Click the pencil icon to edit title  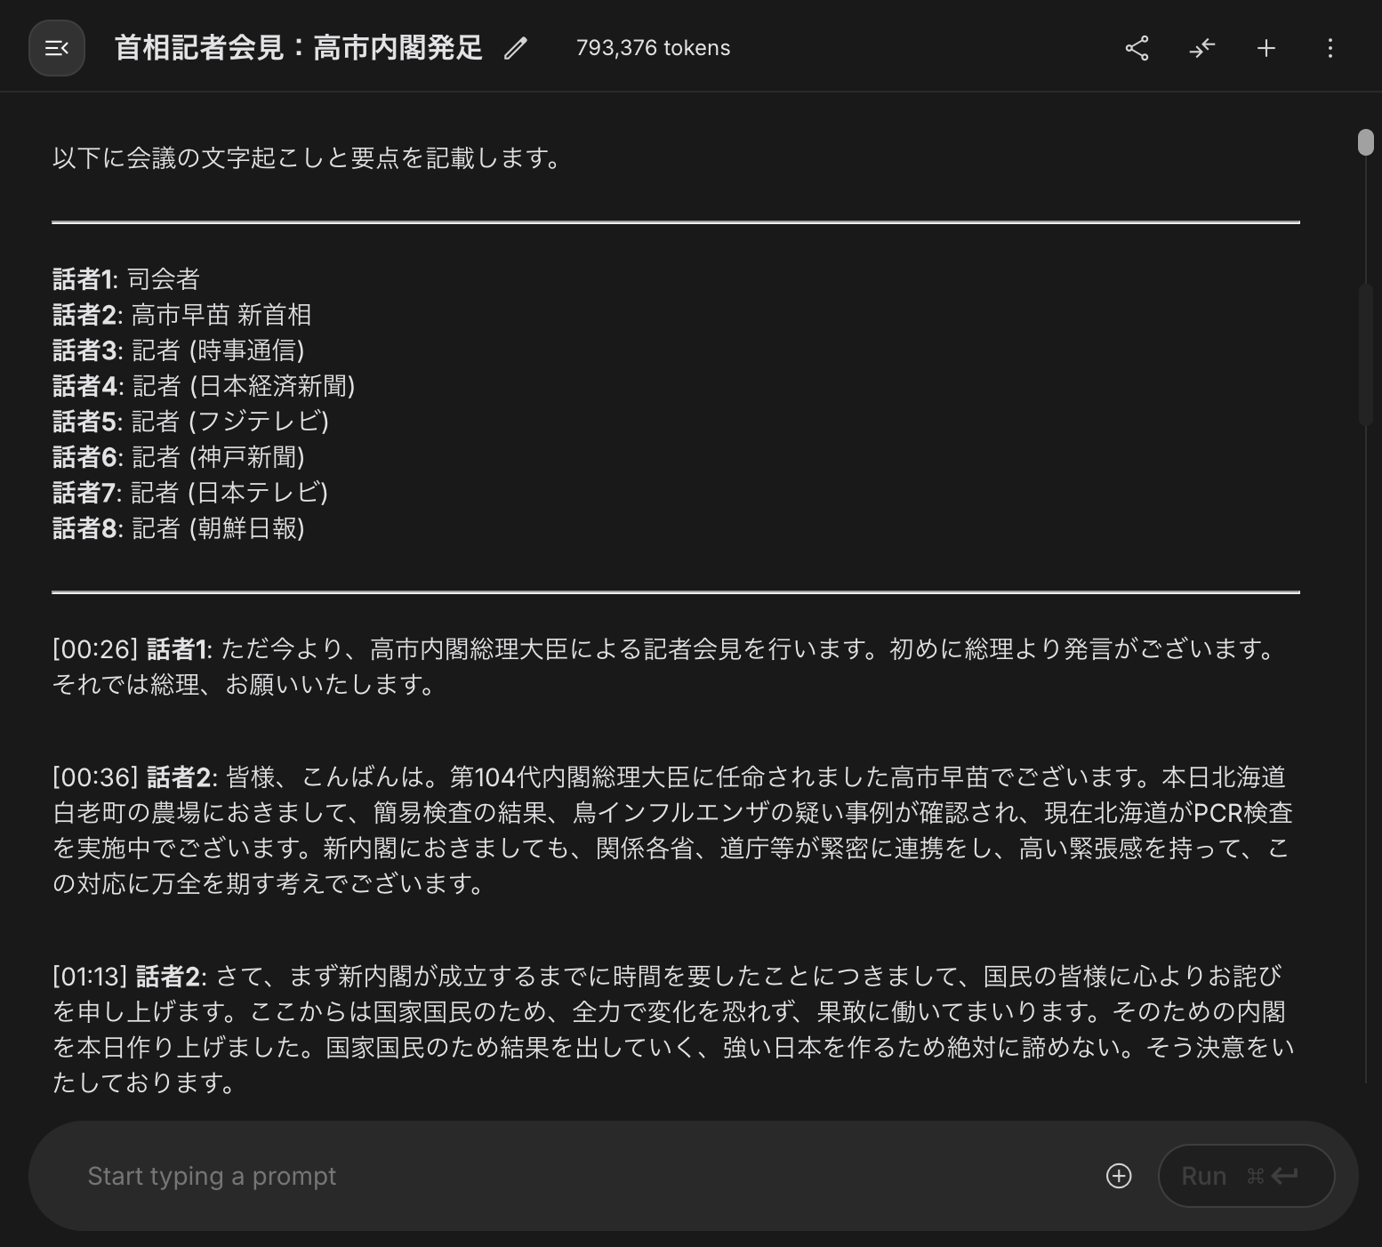pos(515,48)
